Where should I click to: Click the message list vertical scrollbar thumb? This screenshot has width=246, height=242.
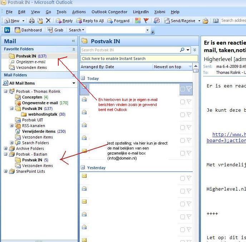point(196,71)
